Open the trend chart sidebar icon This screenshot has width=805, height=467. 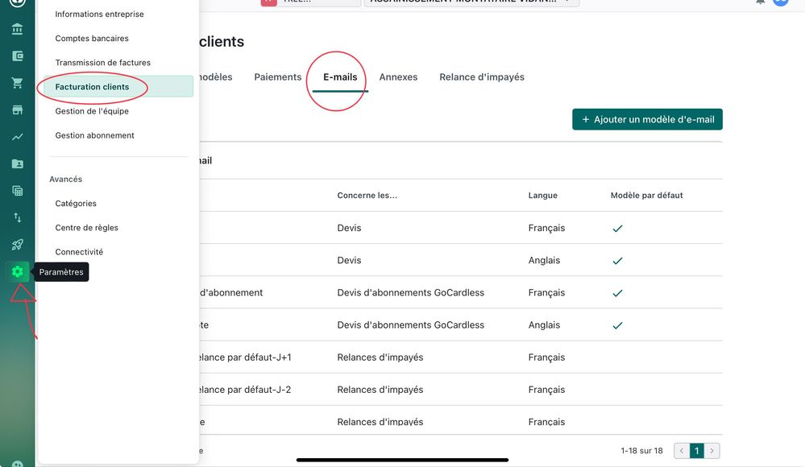(x=17, y=137)
